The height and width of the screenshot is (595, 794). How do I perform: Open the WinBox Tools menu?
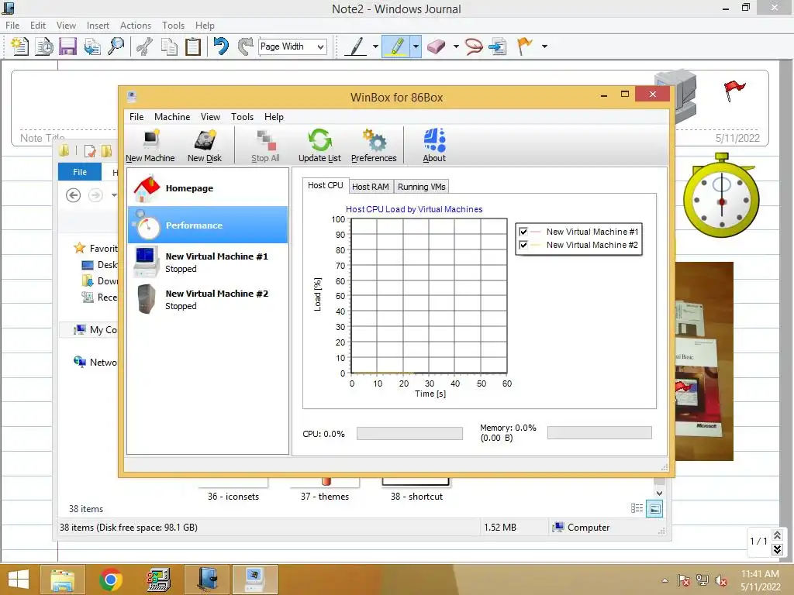(x=242, y=117)
